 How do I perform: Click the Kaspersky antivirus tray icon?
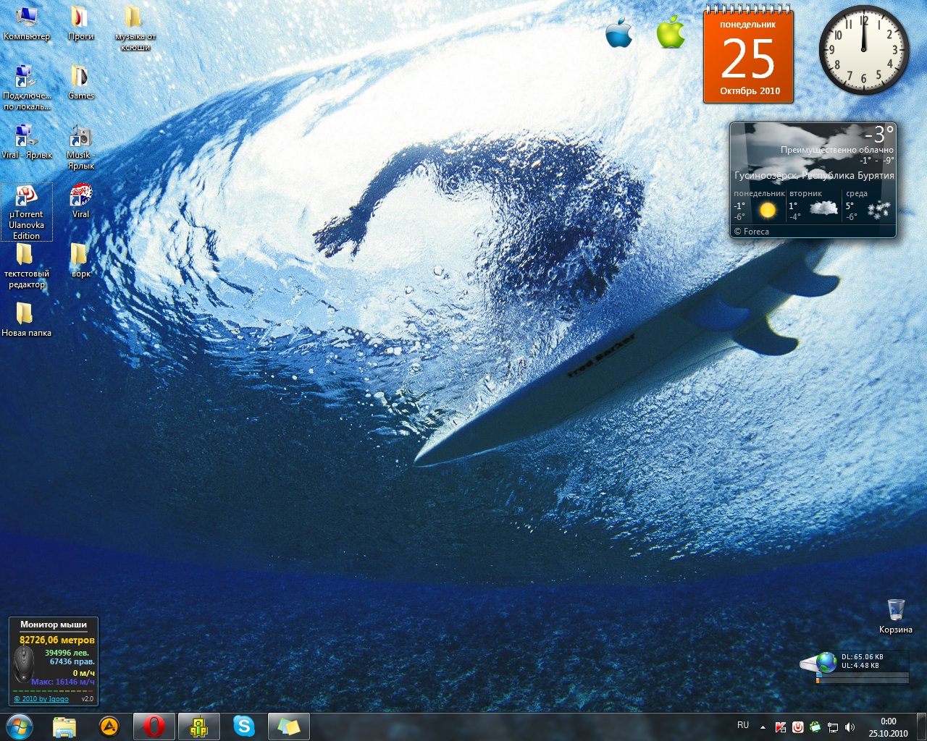click(x=781, y=727)
